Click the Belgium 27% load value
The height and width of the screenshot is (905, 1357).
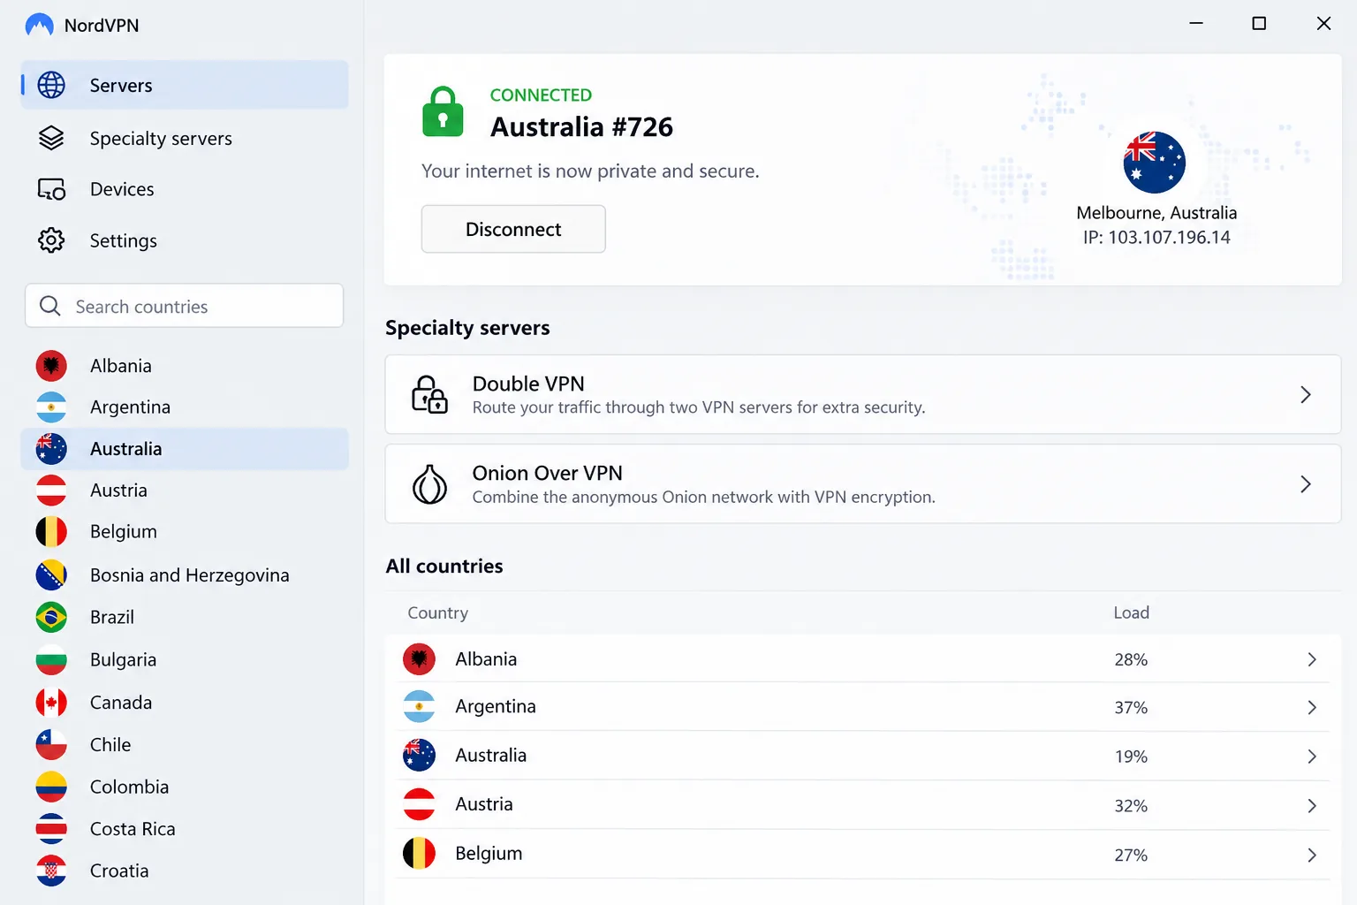click(1131, 855)
